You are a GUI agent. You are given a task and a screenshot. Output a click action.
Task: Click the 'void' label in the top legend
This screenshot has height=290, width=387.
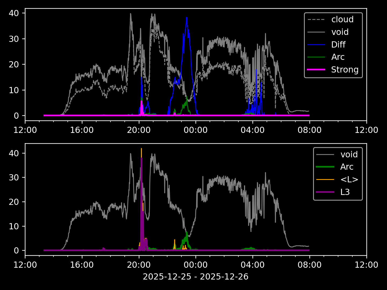click(x=340, y=32)
